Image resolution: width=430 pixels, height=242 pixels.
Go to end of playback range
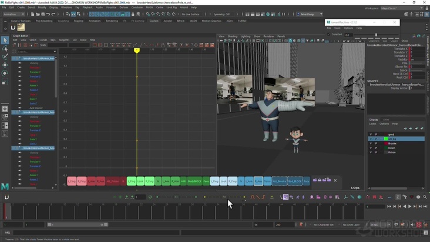[425, 206]
